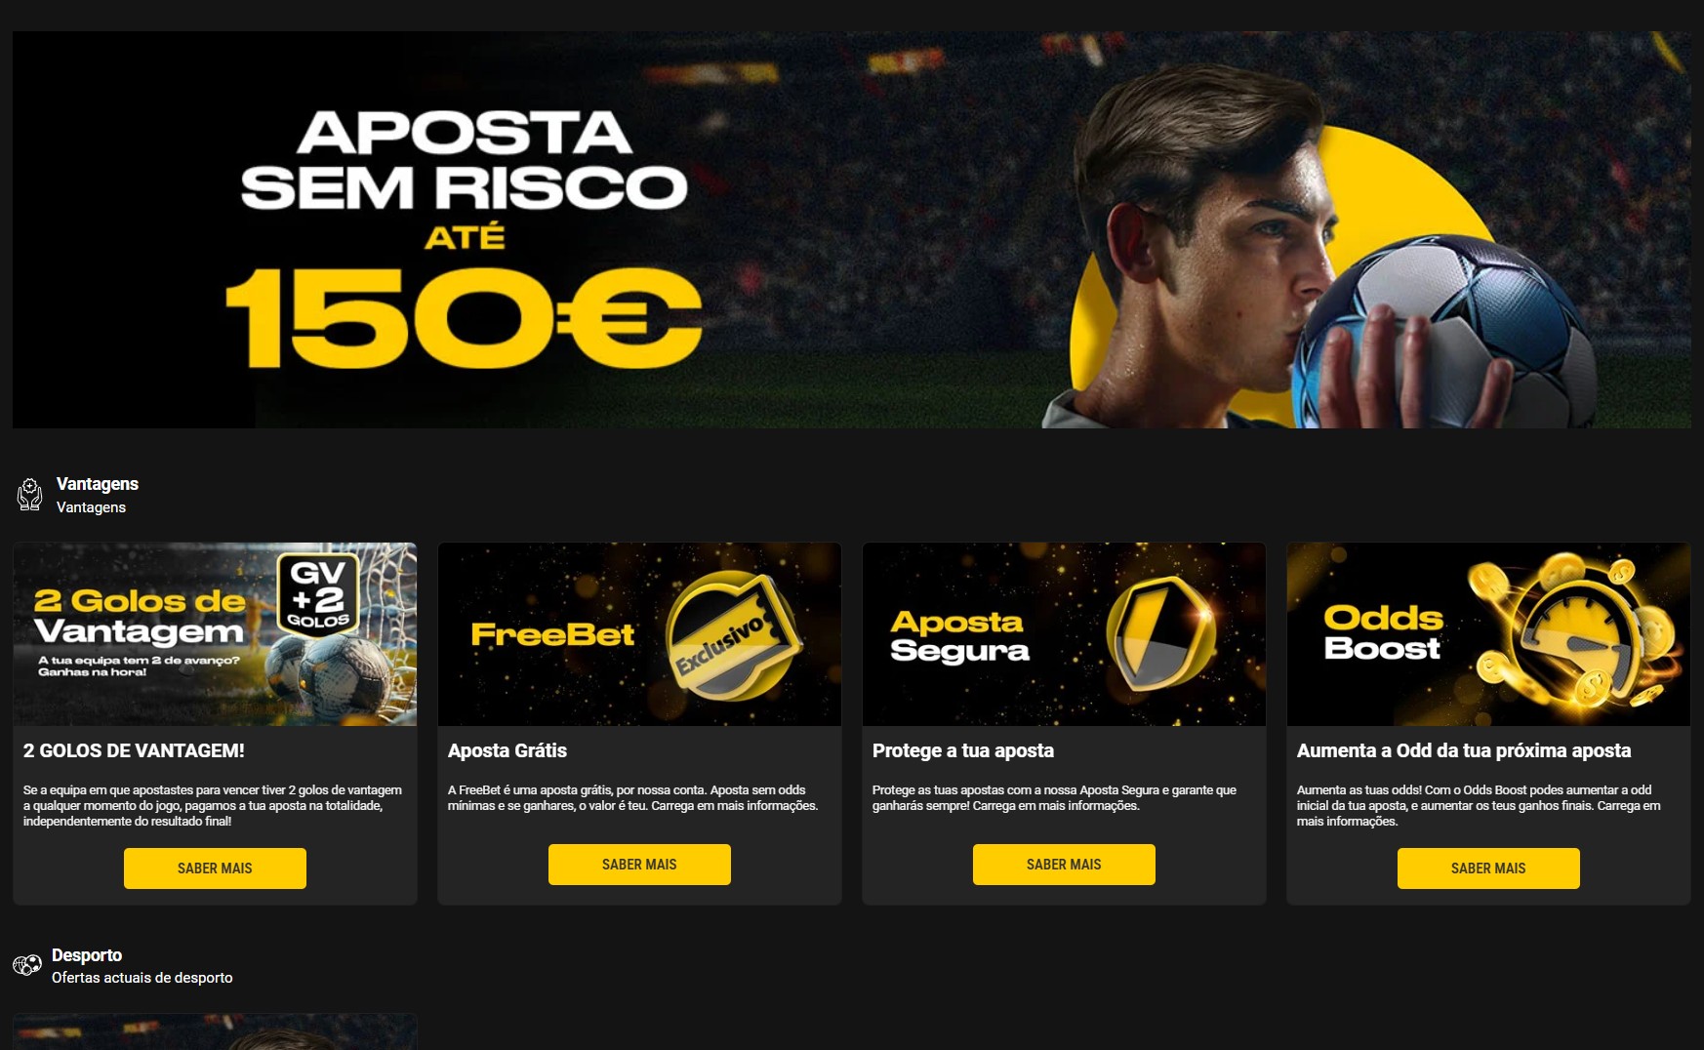The width and height of the screenshot is (1704, 1050).
Task: Click Saber Mais under Protege a tua aposta
Action: point(1064,865)
